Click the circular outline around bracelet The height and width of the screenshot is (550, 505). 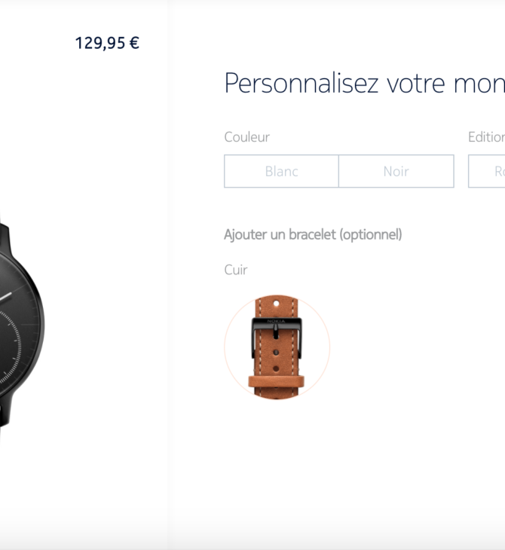277,347
